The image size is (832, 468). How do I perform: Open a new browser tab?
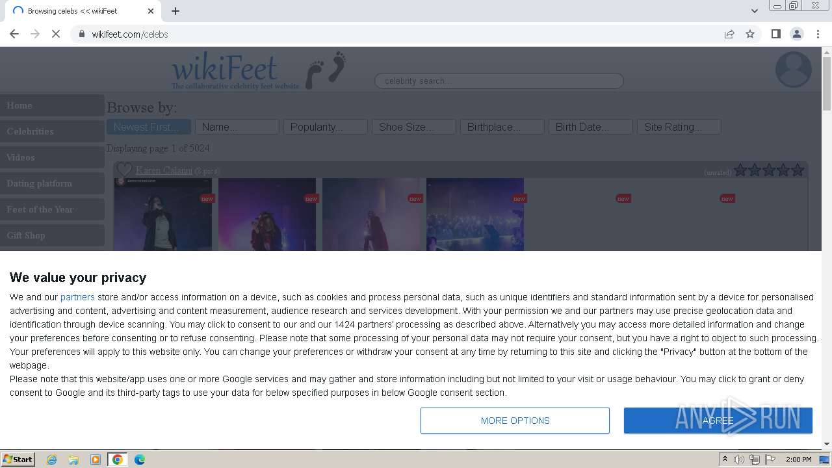coord(175,11)
